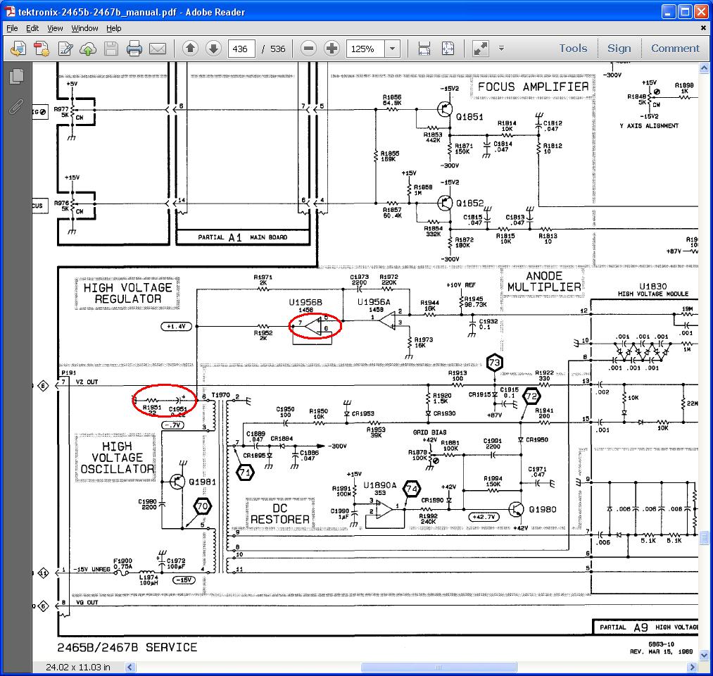Image resolution: width=713 pixels, height=676 pixels.
Task: Minimize the Adobe Reader window
Action: pyautogui.click(x=668, y=12)
